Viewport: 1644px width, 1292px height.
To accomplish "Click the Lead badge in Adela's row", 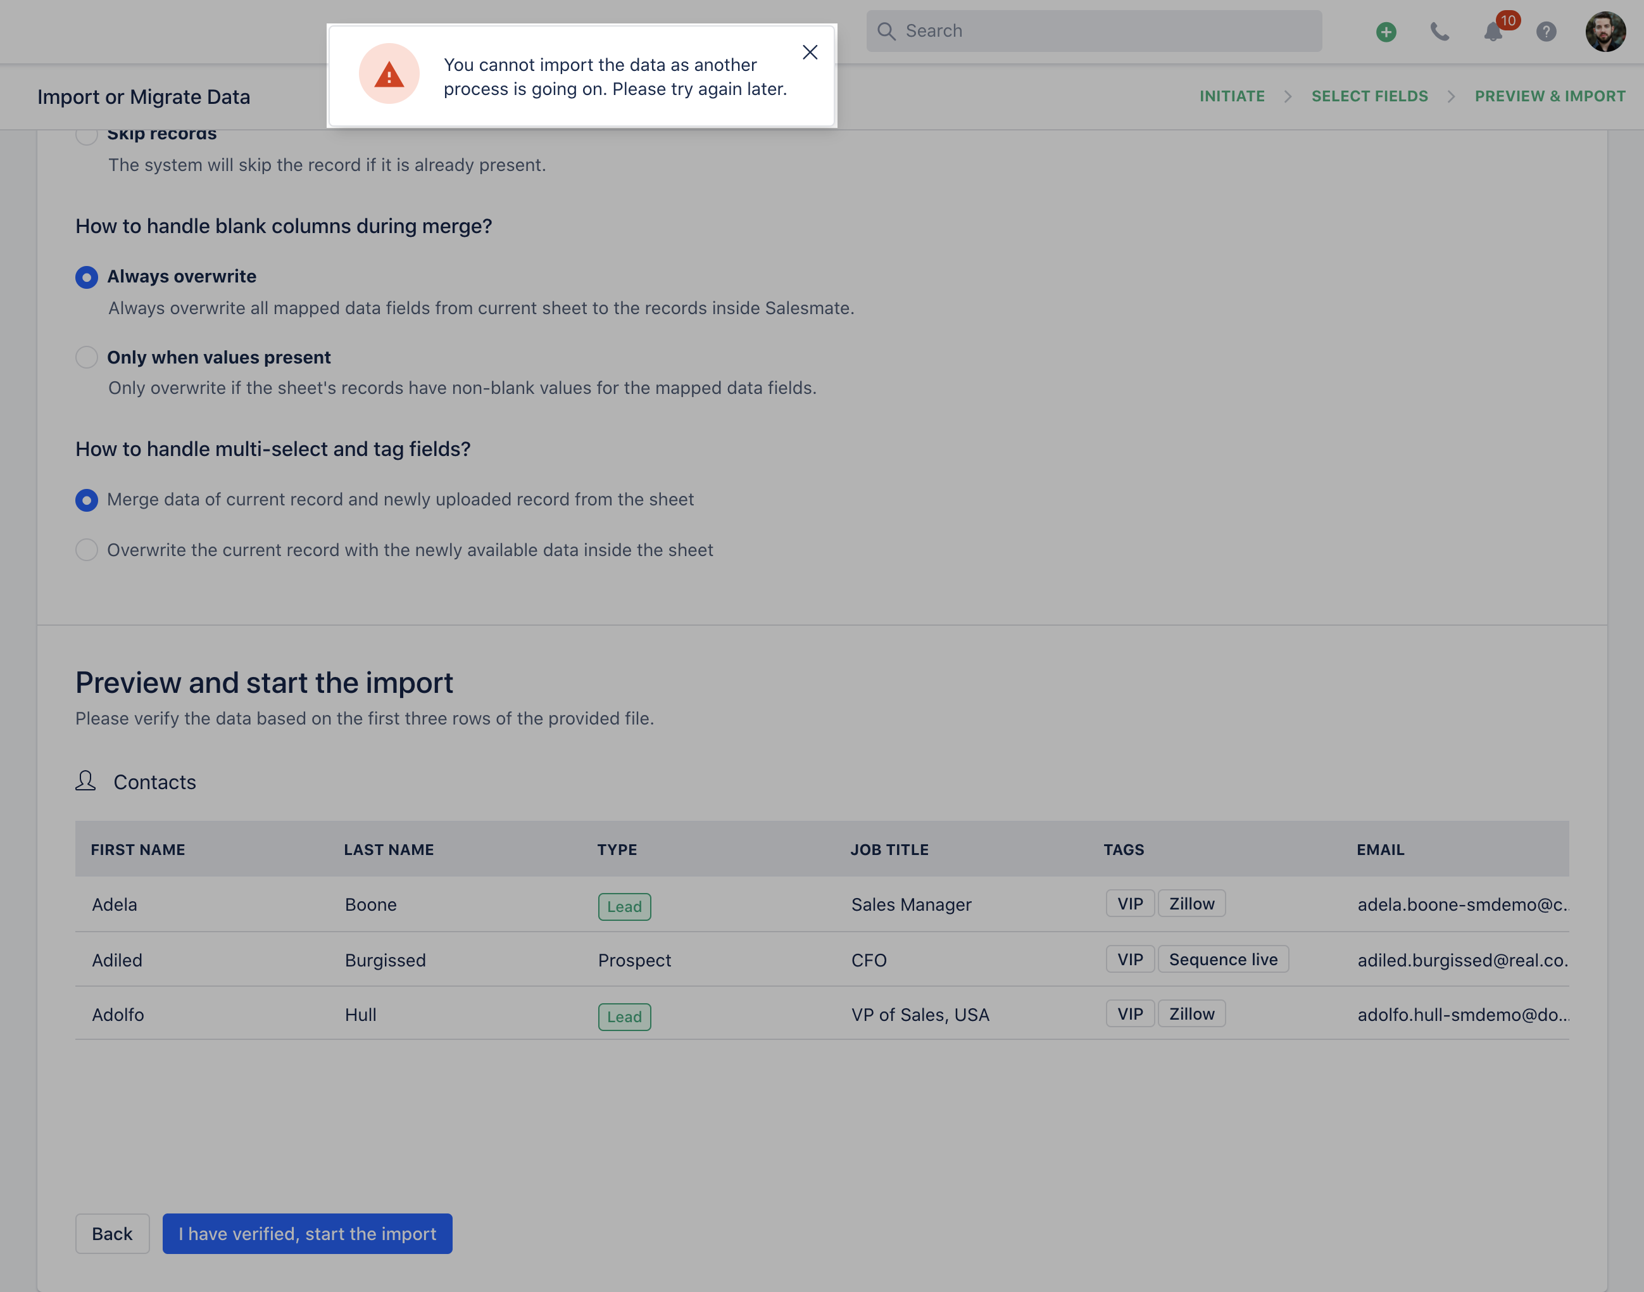I will point(624,906).
